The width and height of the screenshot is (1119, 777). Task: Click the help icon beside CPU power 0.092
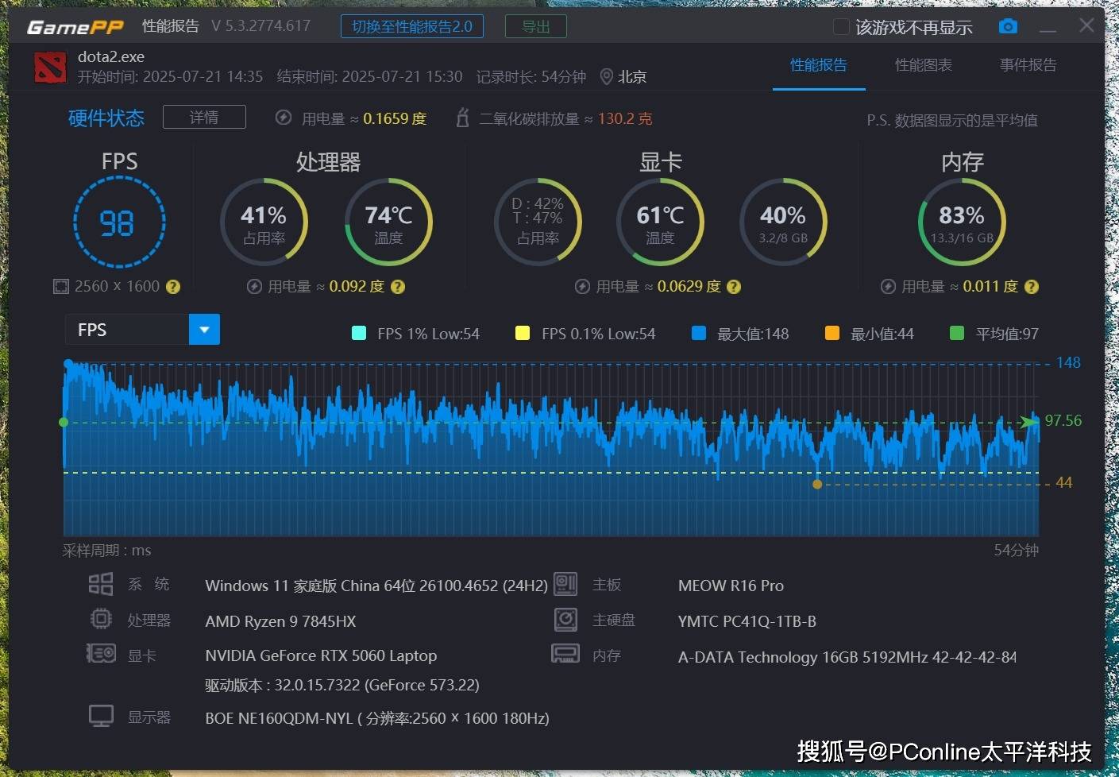[x=398, y=287]
